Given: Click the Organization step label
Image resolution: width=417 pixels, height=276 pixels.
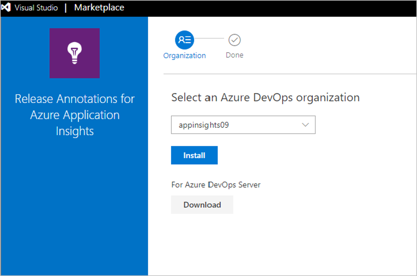Looking at the screenshot, I should coord(185,56).
